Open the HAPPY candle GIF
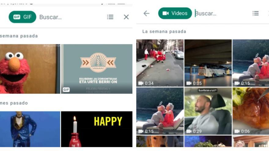Viewport: 269px width, 151px height. coord(97,129)
